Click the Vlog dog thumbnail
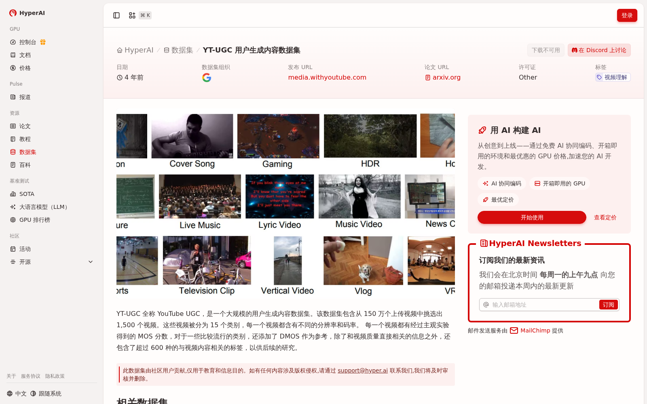647x404 pixels. (x=363, y=261)
